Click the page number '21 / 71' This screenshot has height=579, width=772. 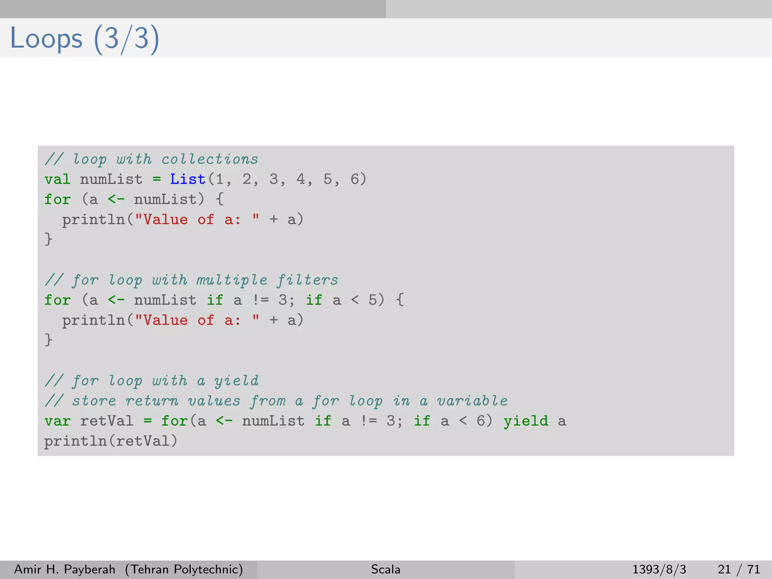[739, 569]
